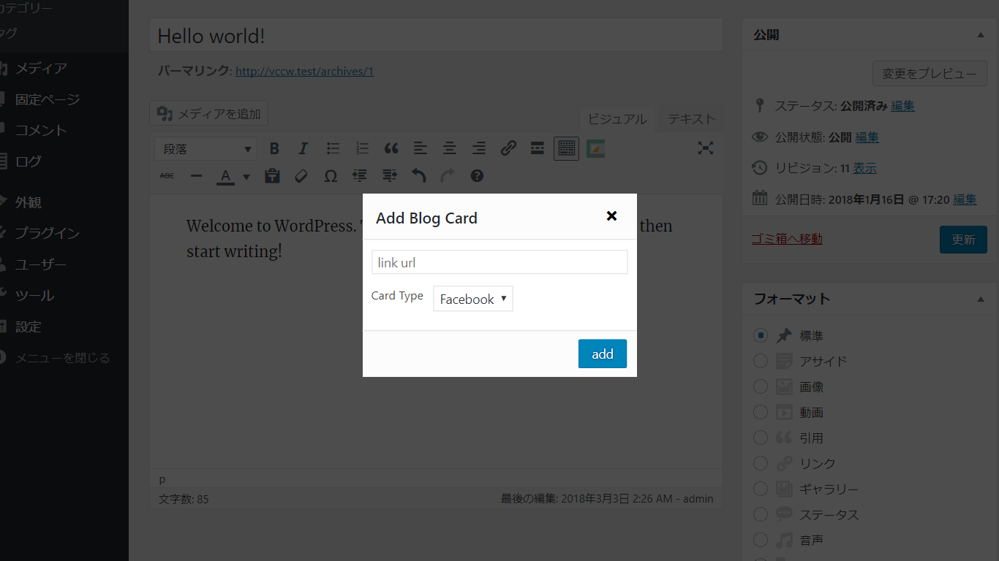Enter distraction-free fullscreen writing mode
This screenshot has width=999, height=561.
705,148
